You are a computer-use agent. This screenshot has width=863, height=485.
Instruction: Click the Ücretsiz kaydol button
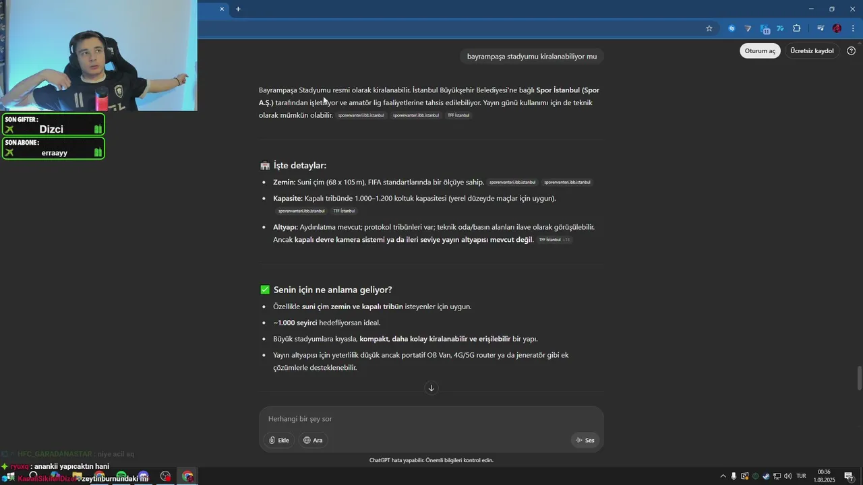pos(812,51)
